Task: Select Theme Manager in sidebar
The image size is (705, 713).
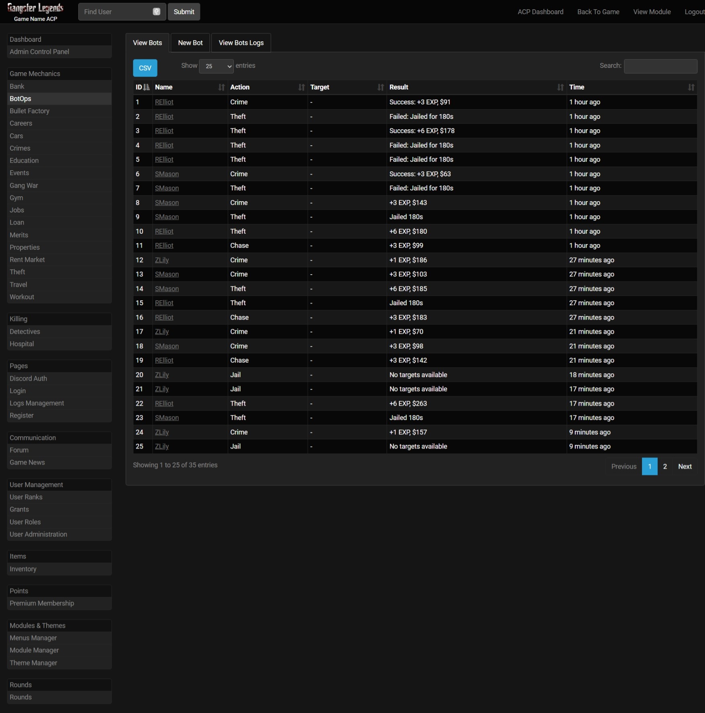Action: (33, 663)
